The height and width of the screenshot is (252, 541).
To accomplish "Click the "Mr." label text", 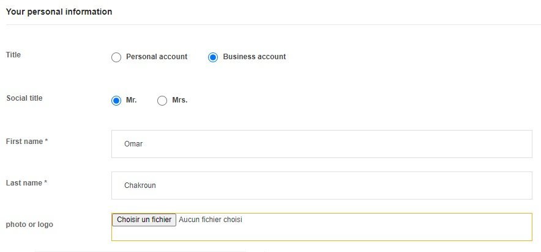I will [x=132, y=101].
